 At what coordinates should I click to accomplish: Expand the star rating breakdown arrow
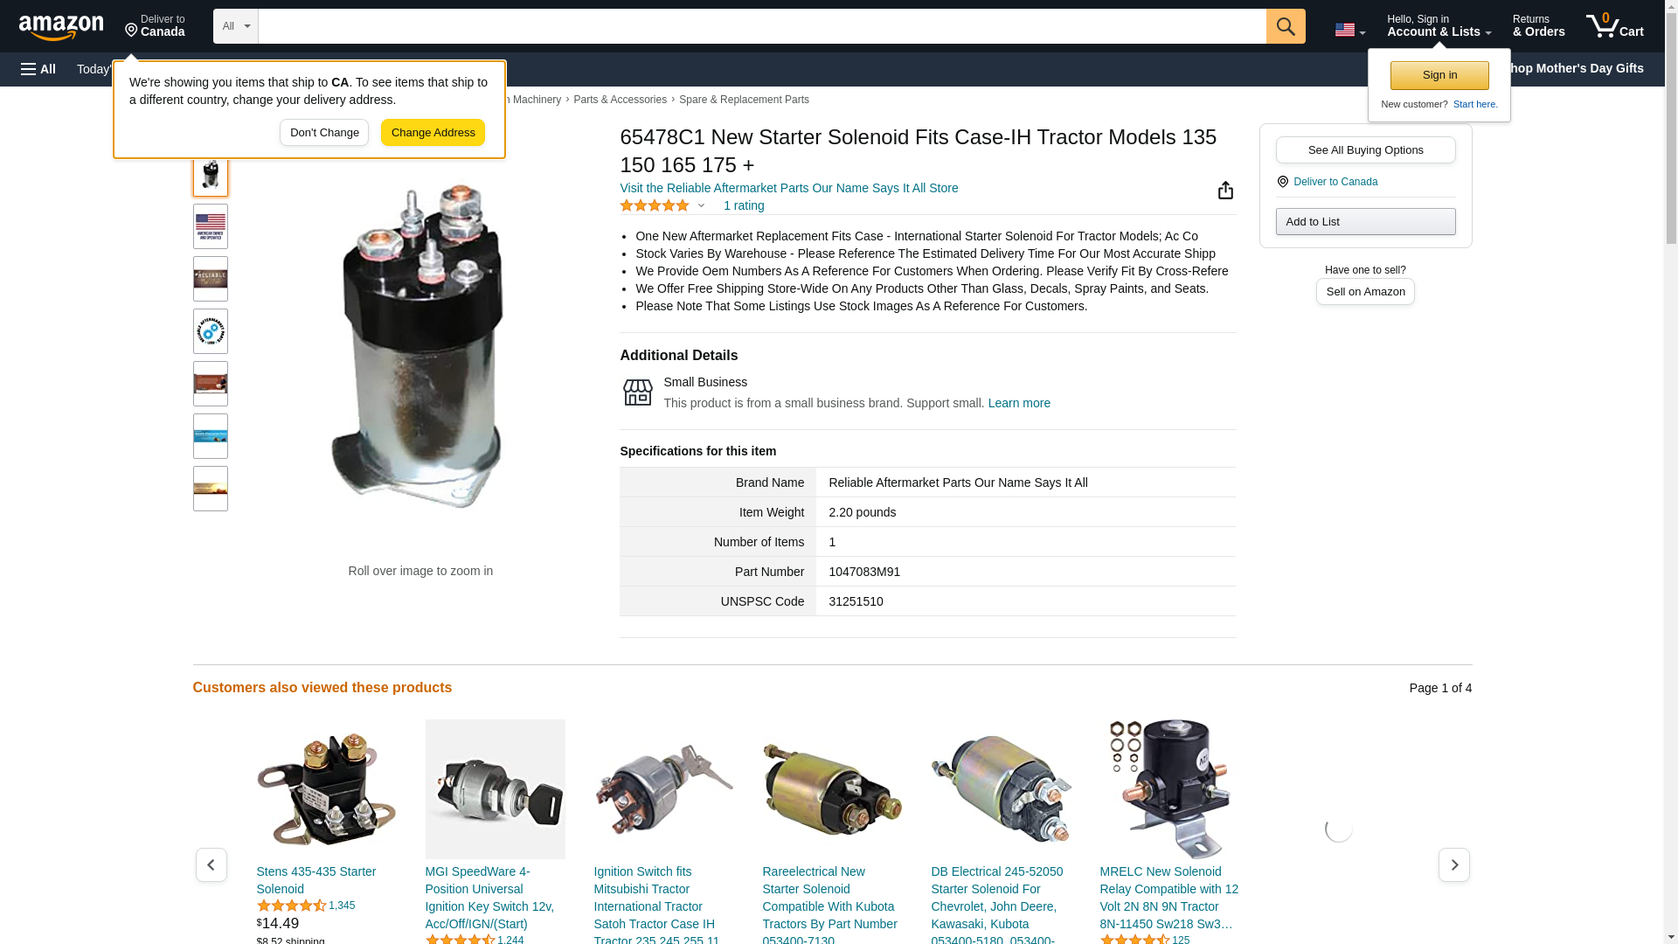click(701, 206)
